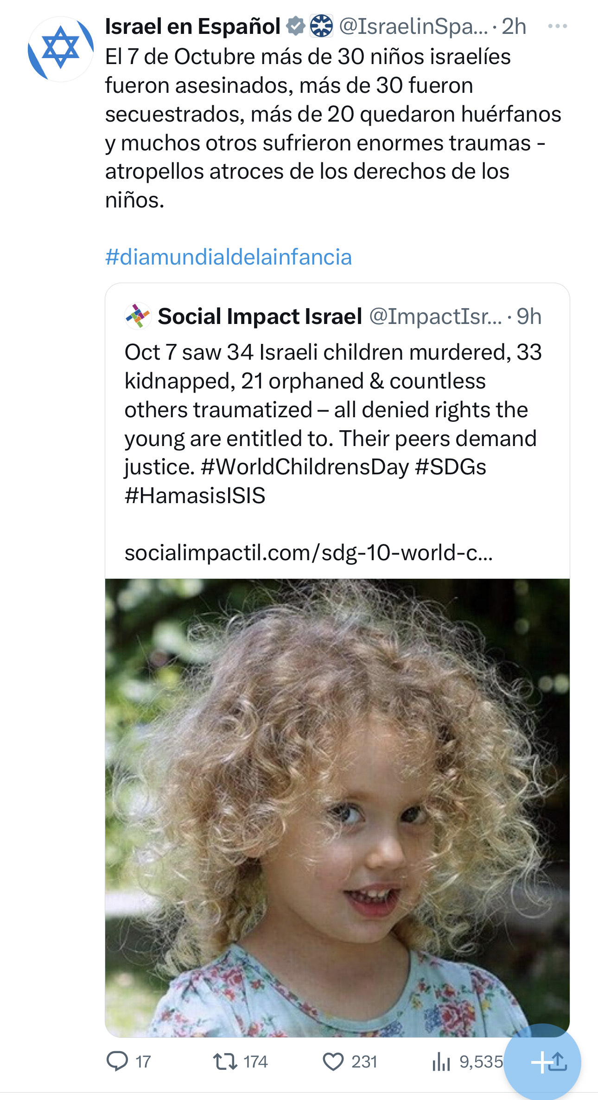The image size is (598, 1100).
Task: Open the socialimpactil.com link
Action: pyautogui.click(x=308, y=553)
